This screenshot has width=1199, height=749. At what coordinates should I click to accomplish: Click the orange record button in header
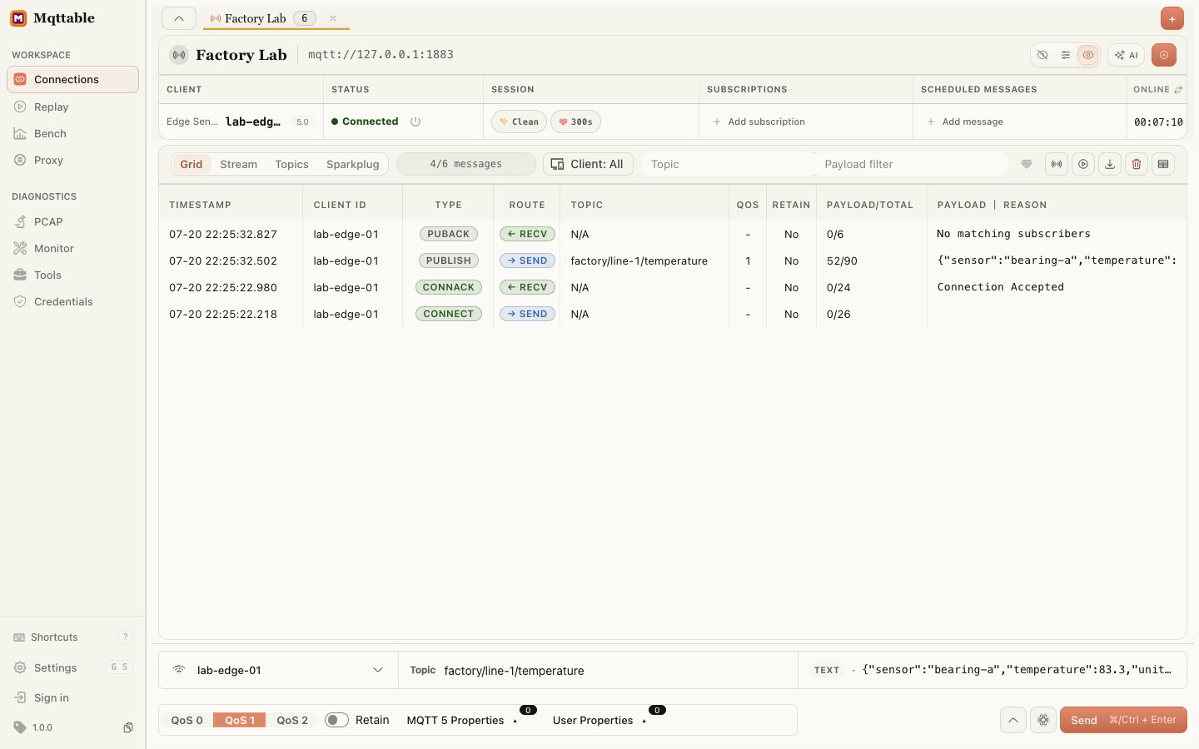tap(1164, 55)
